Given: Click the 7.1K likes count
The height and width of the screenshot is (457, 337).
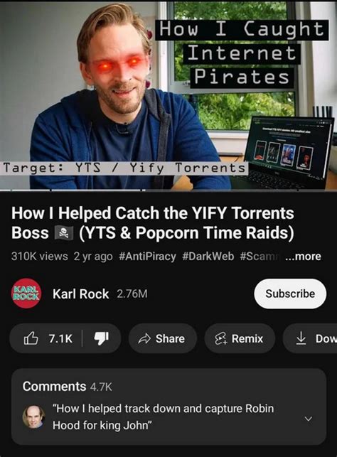Looking at the screenshot, I should [x=60, y=339].
